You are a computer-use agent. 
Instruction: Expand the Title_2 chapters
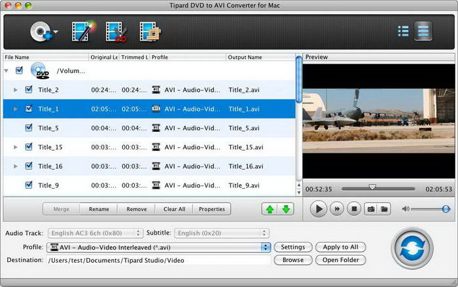pyautogui.click(x=16, y=90)
